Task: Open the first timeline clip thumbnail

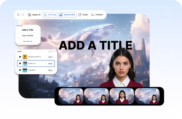Action: [71, 96]
